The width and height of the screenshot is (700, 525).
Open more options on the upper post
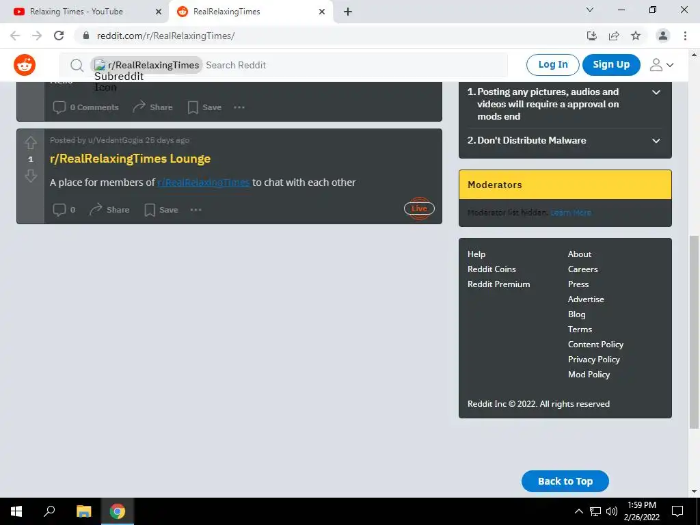239,107
